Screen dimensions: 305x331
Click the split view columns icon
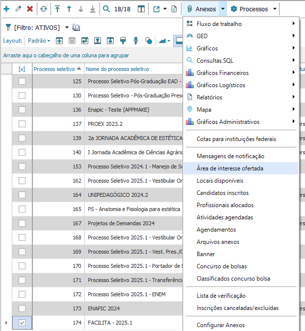[141, 9]
